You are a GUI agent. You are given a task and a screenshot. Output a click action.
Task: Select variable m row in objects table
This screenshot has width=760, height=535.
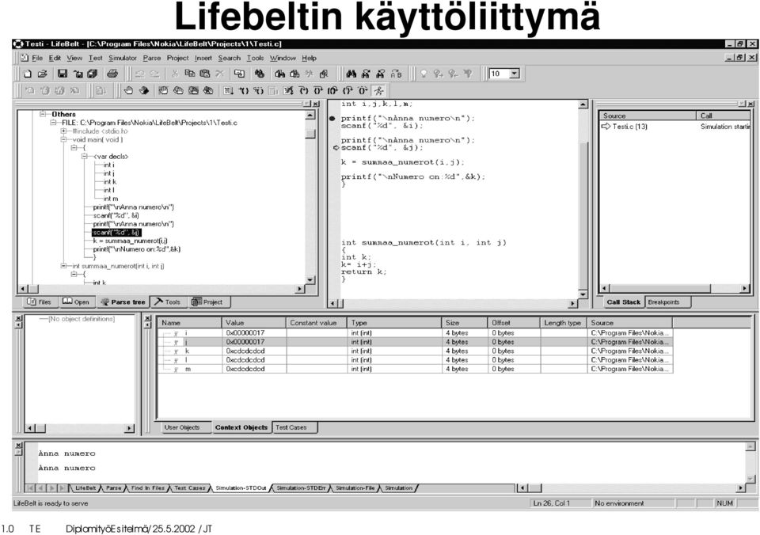pyautogui.click(x=415, y=369)
